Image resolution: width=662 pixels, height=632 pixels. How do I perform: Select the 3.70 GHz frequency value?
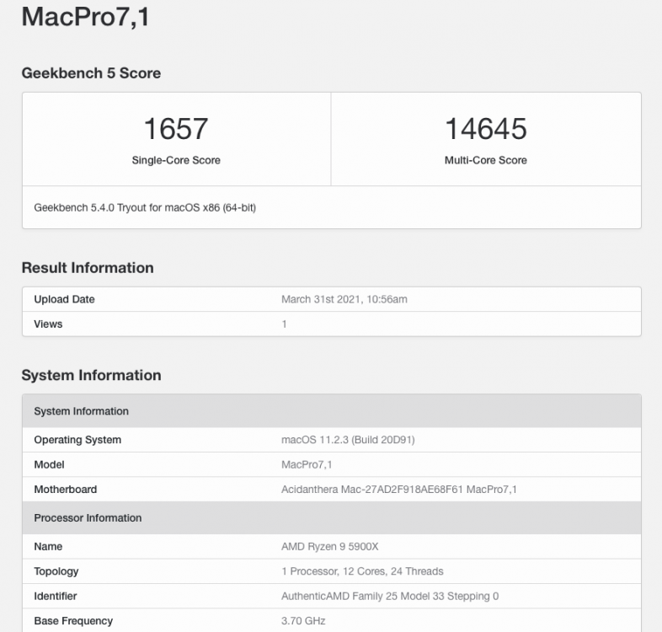click(x=303, y=620)
